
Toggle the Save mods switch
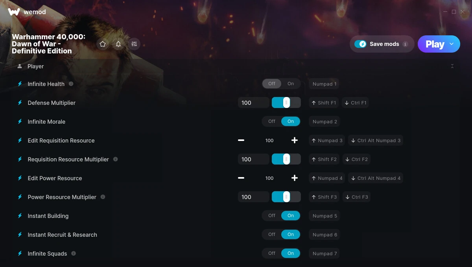(360, 44)
